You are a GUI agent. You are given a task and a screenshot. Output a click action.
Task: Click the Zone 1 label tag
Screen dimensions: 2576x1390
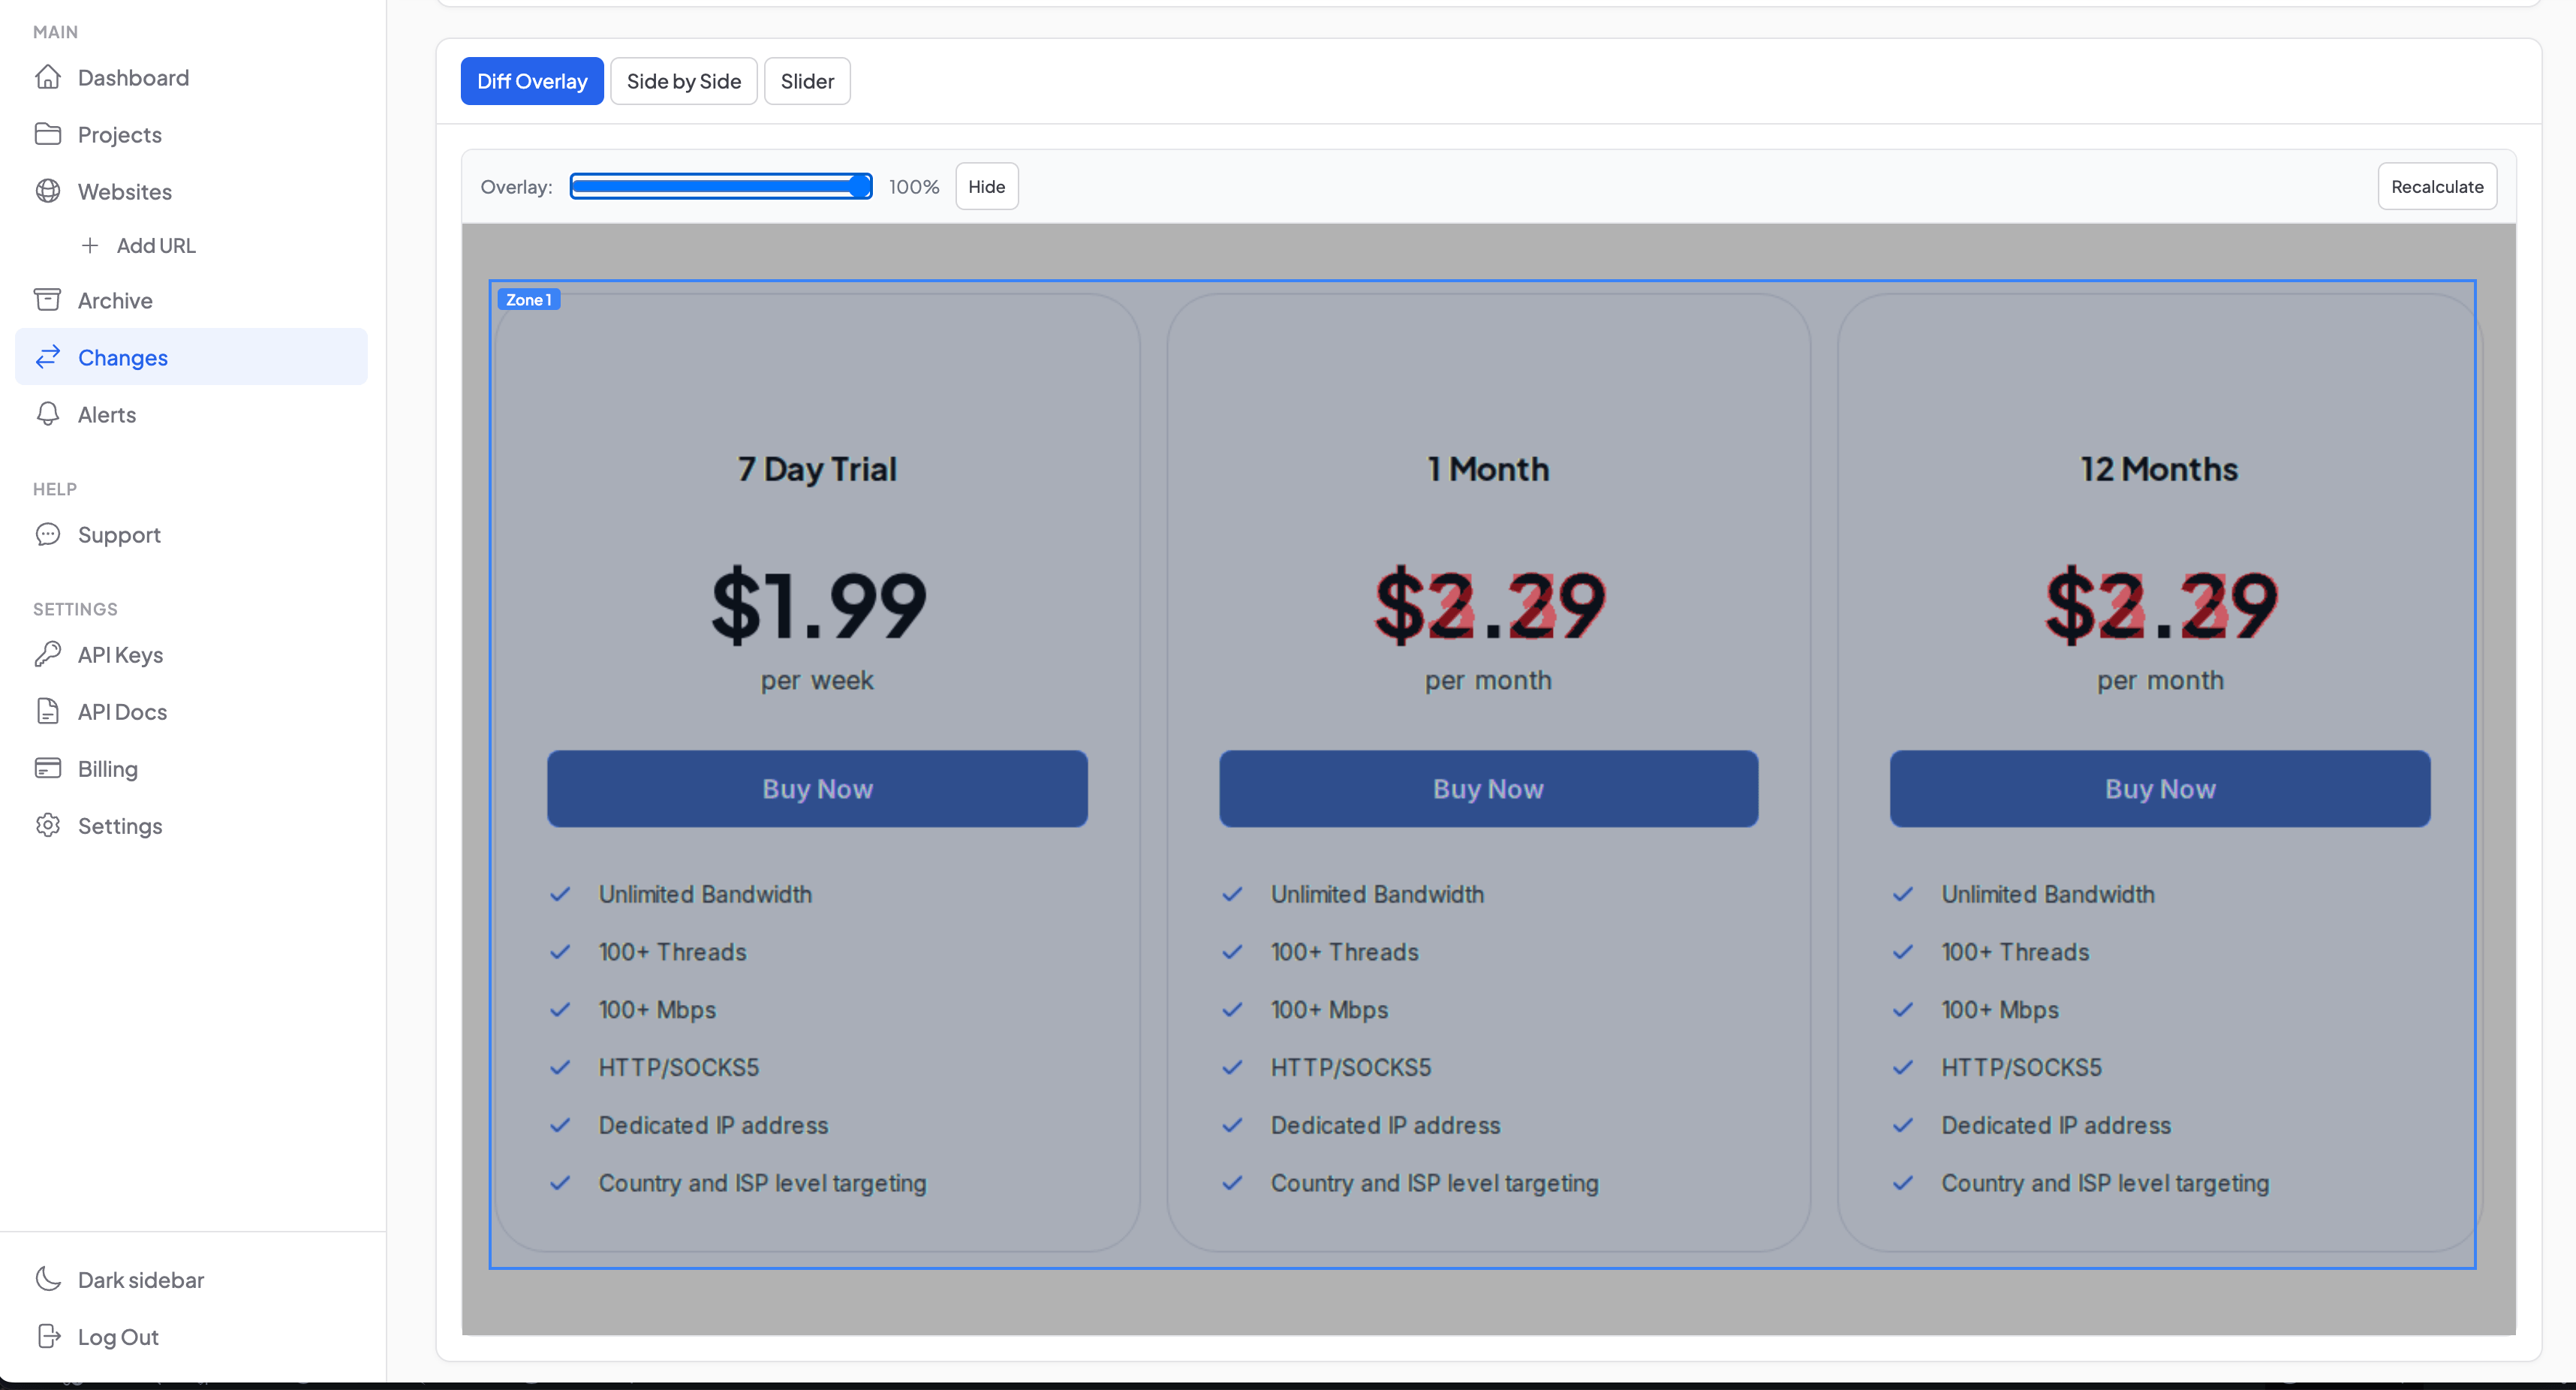(x=529, y=299)
